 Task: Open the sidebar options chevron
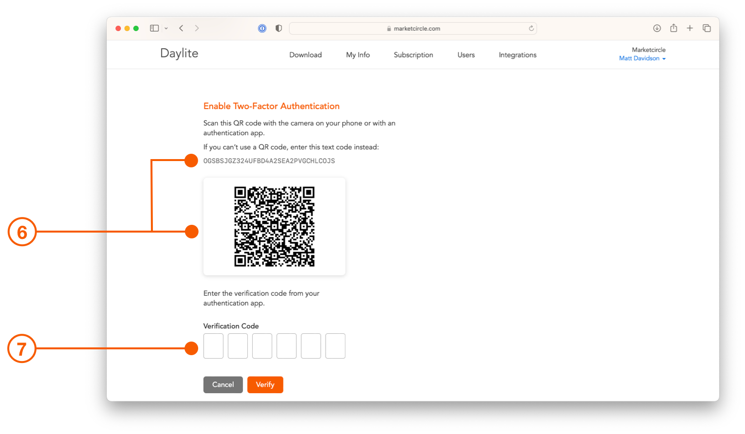[x=166, y=28]
